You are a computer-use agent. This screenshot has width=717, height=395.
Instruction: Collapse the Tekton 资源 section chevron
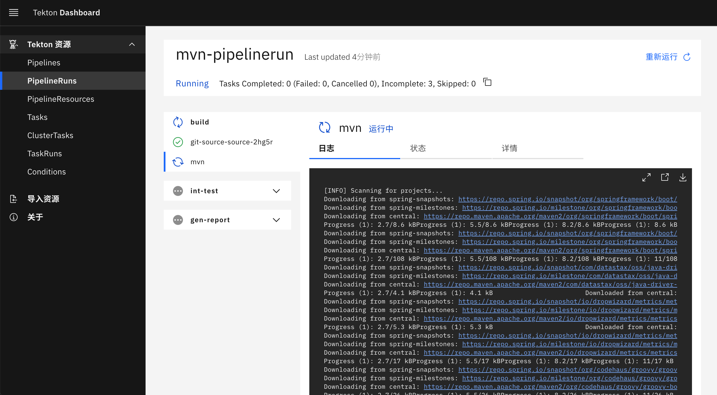pyautogui.click(x=132, y=44)
